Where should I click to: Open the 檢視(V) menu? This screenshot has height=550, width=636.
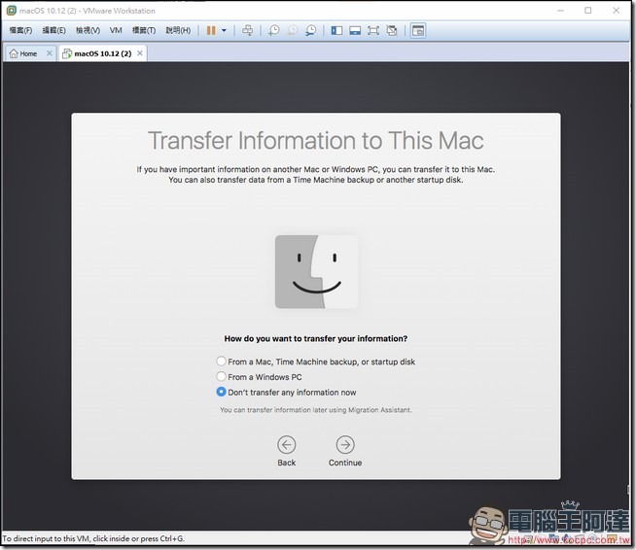pyautogui.click(x=88, y=30)
